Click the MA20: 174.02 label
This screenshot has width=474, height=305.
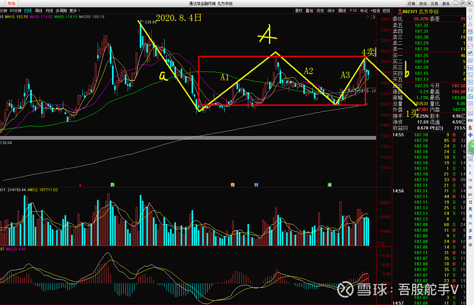41,17
